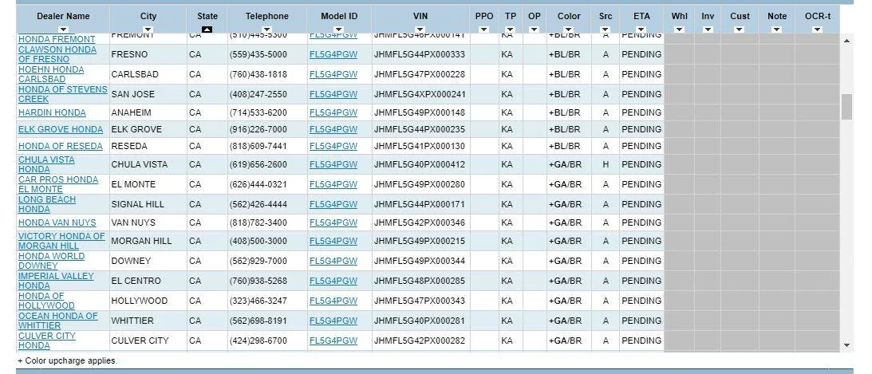Open FL5G4PGW model link in Anaheim row
The height and width of the screenshot is (374, 872).
tap(333, 112)
